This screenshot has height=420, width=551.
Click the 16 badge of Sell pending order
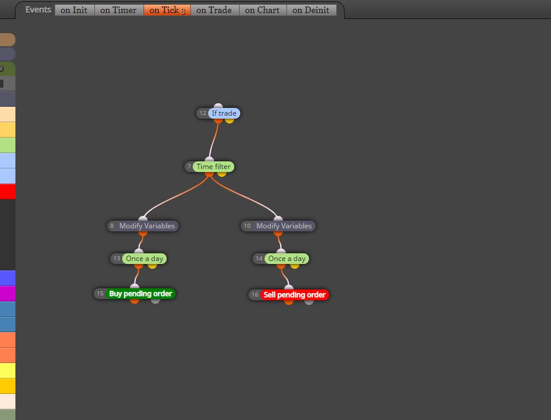point(255,294)
